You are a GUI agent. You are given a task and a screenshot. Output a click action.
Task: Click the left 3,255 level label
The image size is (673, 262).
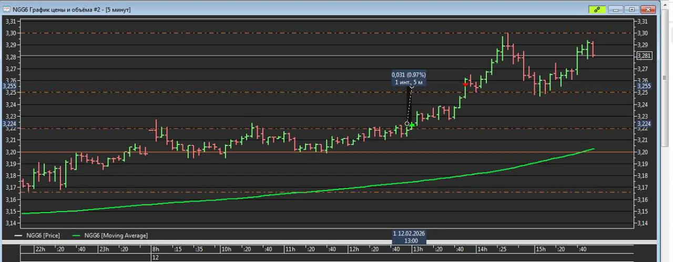(x=10, y=86)
